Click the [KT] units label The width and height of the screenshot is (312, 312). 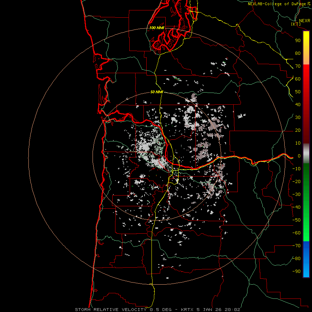296,24
